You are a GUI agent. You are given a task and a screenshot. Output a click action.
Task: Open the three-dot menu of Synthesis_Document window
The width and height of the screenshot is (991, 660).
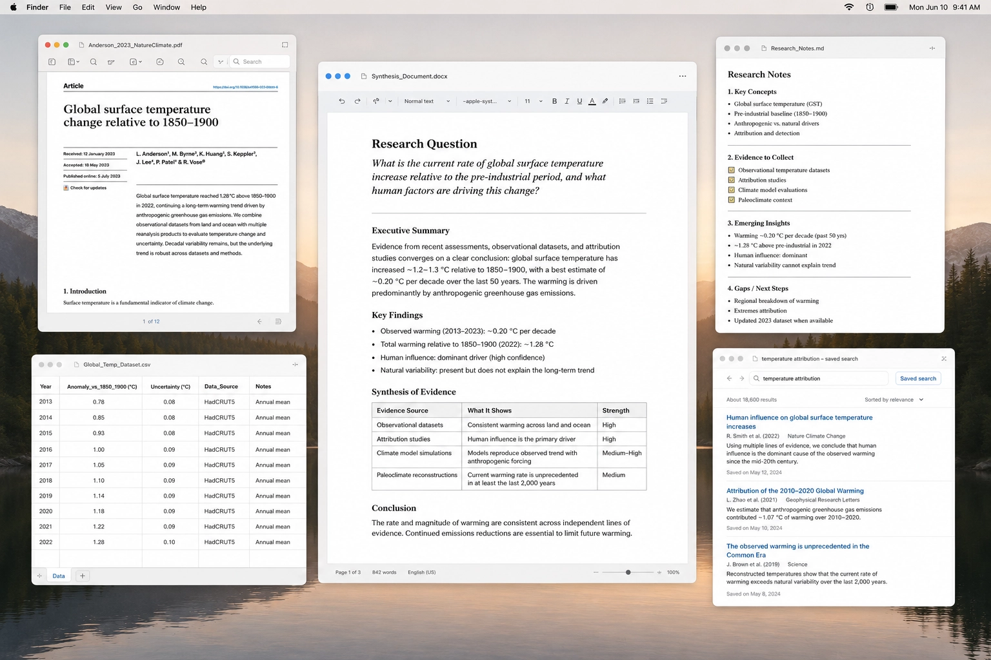683,76
